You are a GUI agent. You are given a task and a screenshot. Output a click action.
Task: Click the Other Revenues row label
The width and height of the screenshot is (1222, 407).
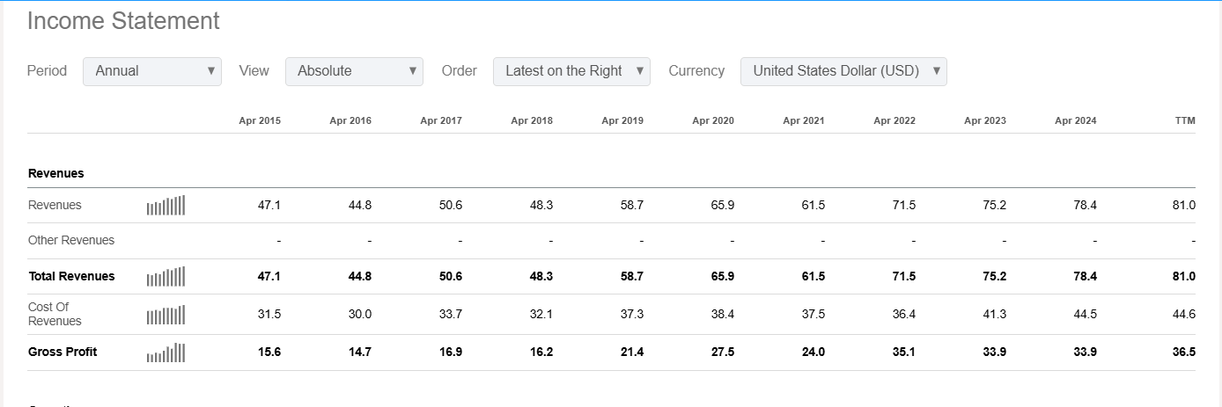click(71, 240)
